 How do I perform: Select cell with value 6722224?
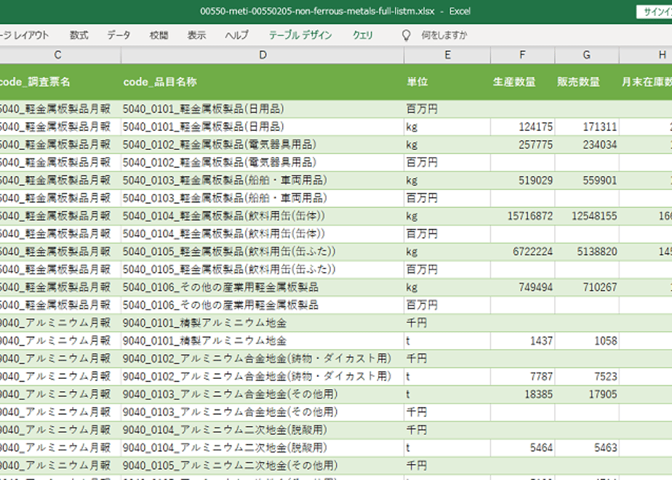pos(522,252)
